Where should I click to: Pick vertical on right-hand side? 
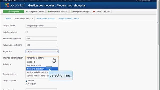coord(38,76)
